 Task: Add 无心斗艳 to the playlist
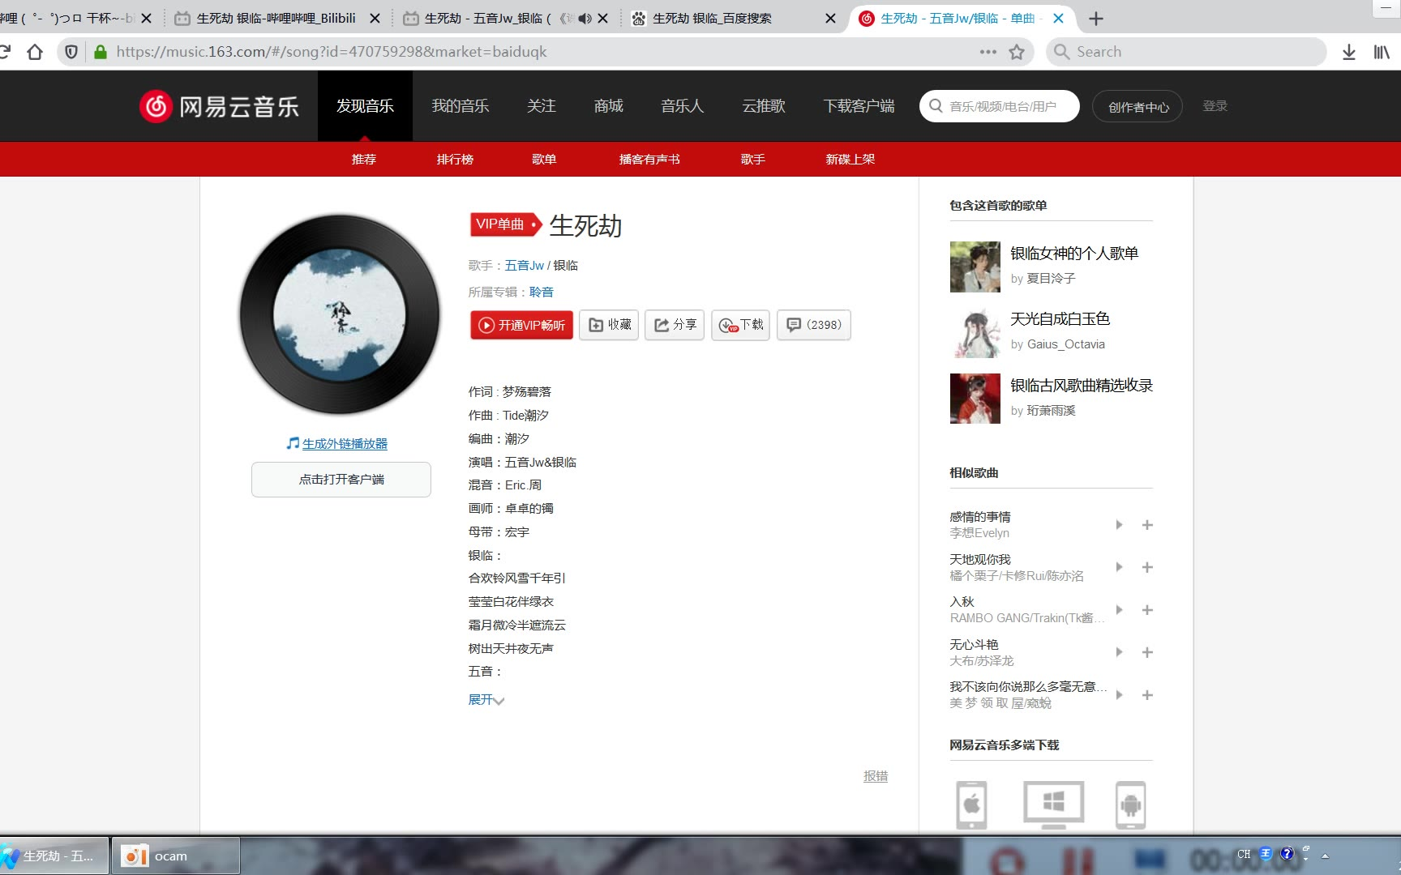pos(1147,652)
